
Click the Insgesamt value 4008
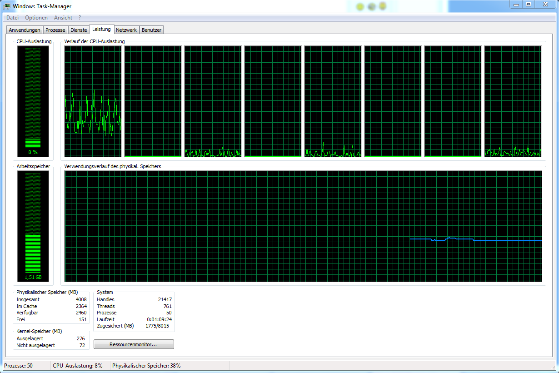81,299
